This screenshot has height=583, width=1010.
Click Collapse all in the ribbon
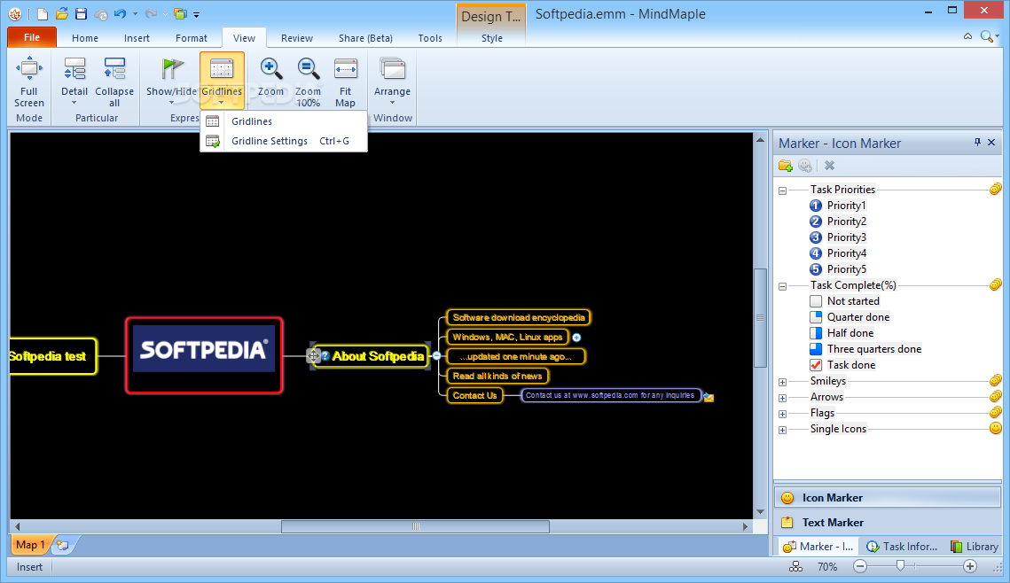pyautogui.click(x=114, y=82)
